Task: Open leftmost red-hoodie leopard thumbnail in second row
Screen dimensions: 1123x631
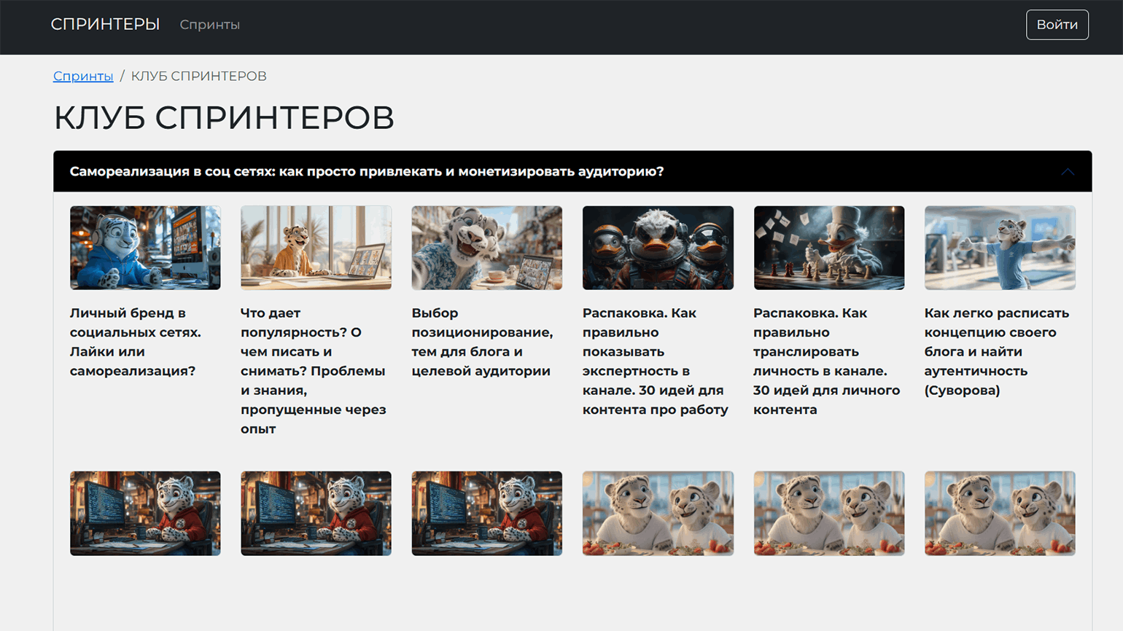Action: [145, 513]
